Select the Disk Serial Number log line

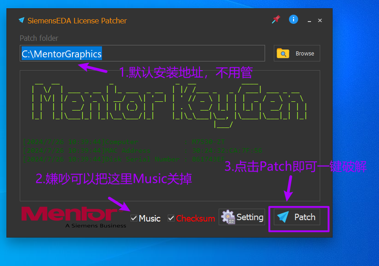point(124,159)
